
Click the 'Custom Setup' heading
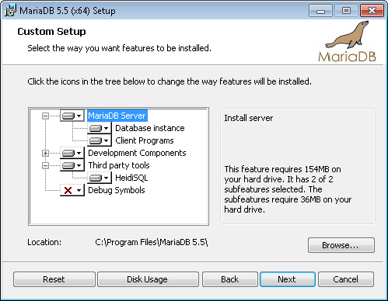click(x=51, y=32)
